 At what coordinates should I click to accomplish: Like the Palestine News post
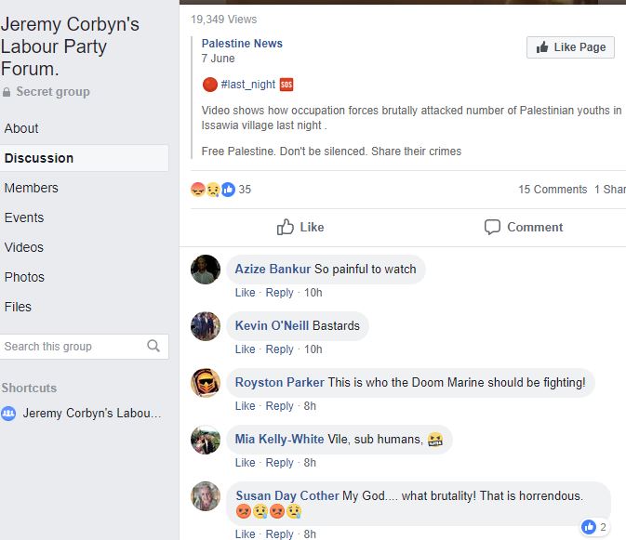(x=300, y=227)
